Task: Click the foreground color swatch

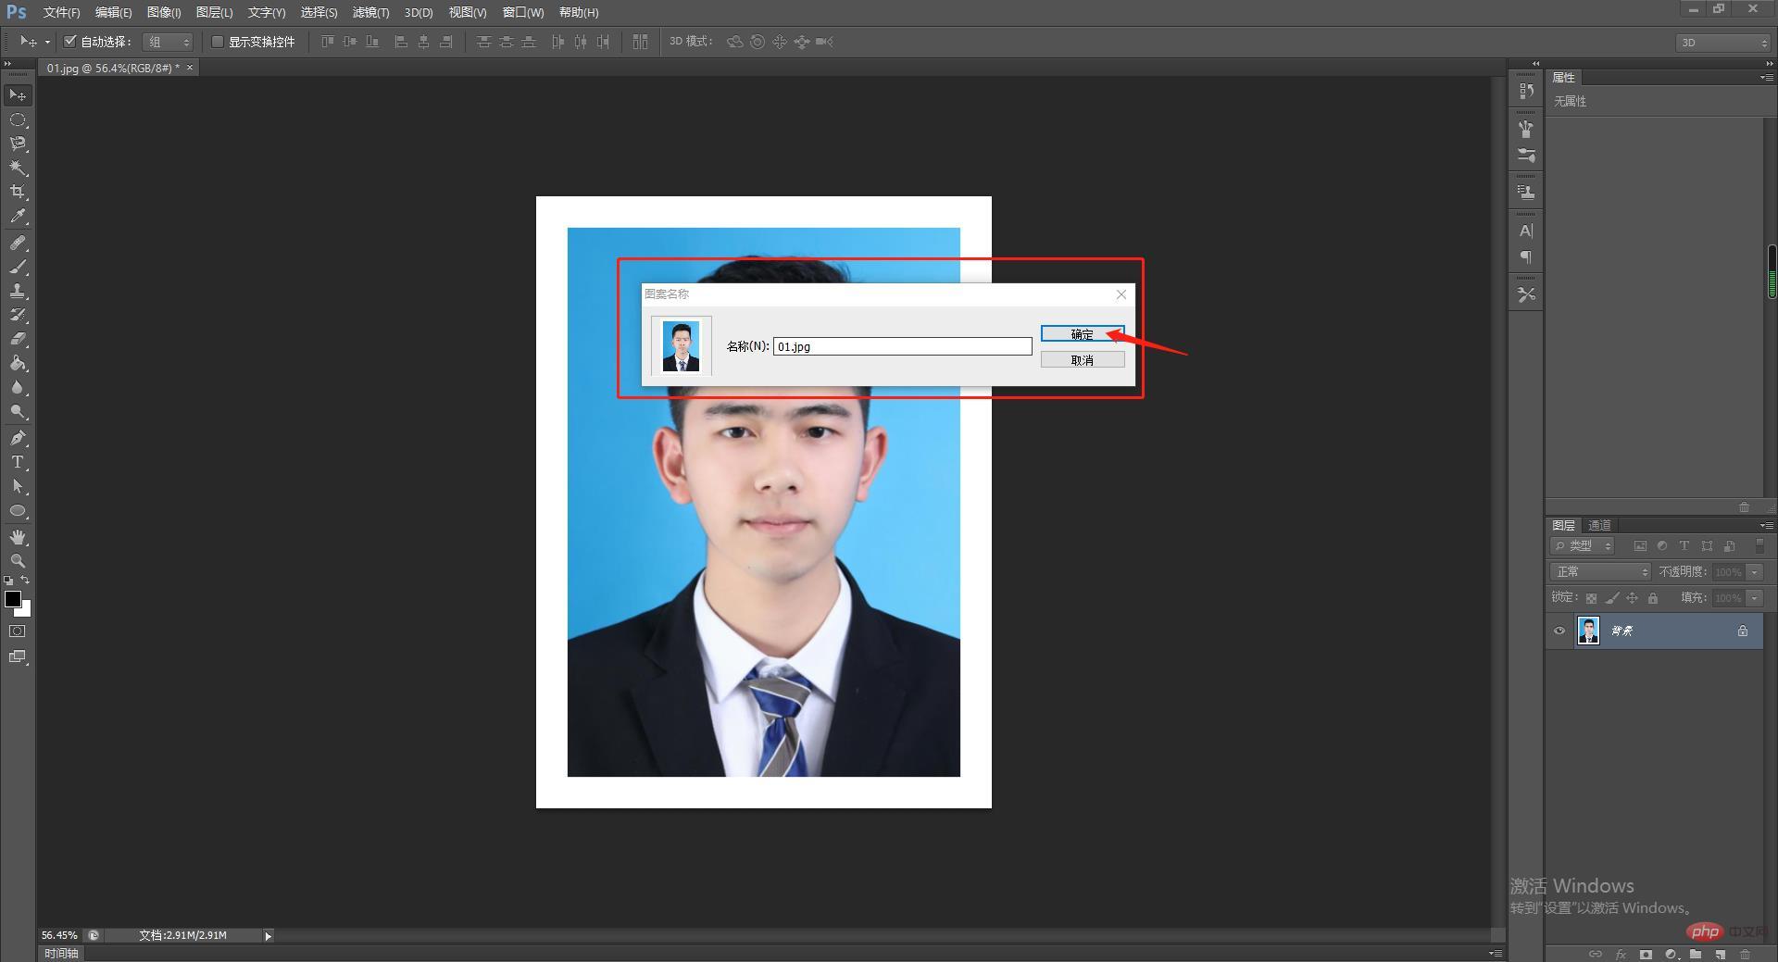Action: (12, 598)
